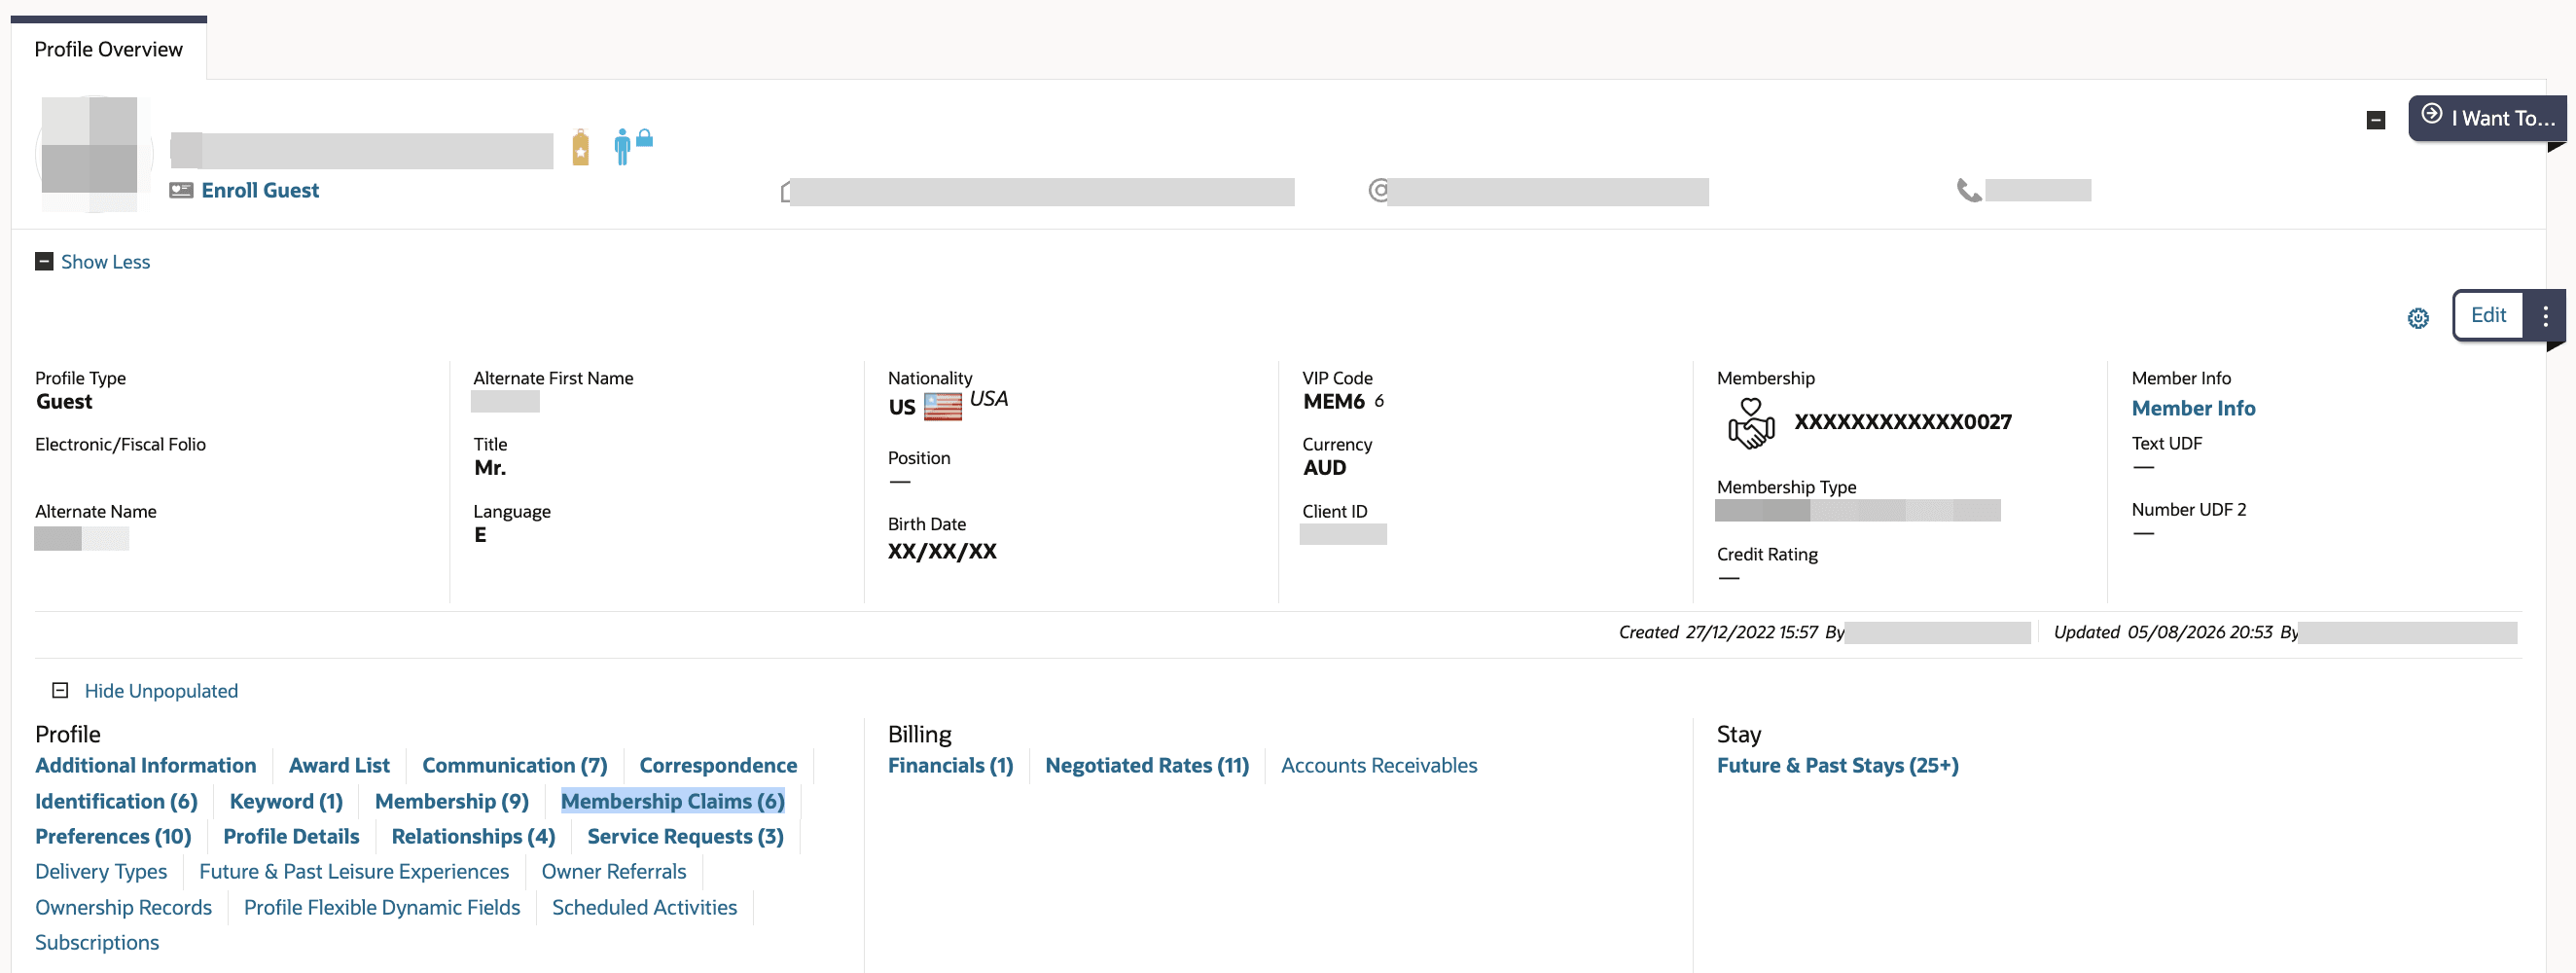Viewport: 2576px width, 973px height.
Task: Open Negotiated Rates (11)
Action: click(1147, 765)
